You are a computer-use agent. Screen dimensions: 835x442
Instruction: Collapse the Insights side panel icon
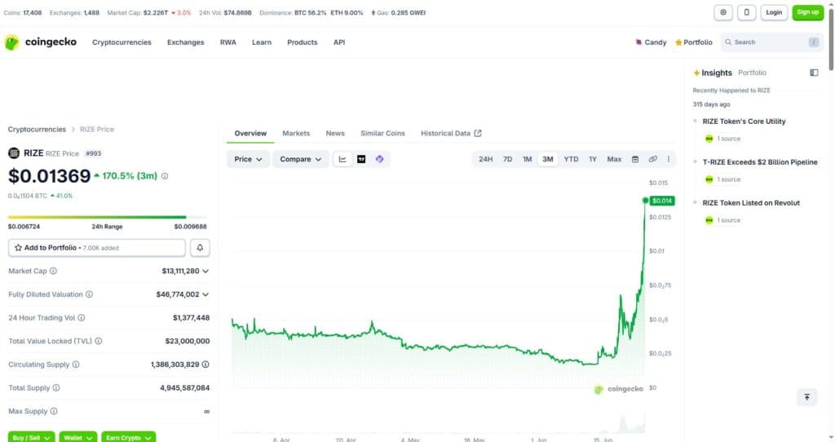point(814,73)
